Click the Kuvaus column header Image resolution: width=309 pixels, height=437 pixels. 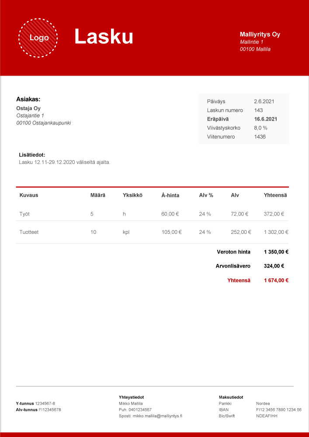point(29,195)
